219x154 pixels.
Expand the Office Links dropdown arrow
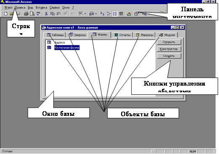(x=85, y=14)
